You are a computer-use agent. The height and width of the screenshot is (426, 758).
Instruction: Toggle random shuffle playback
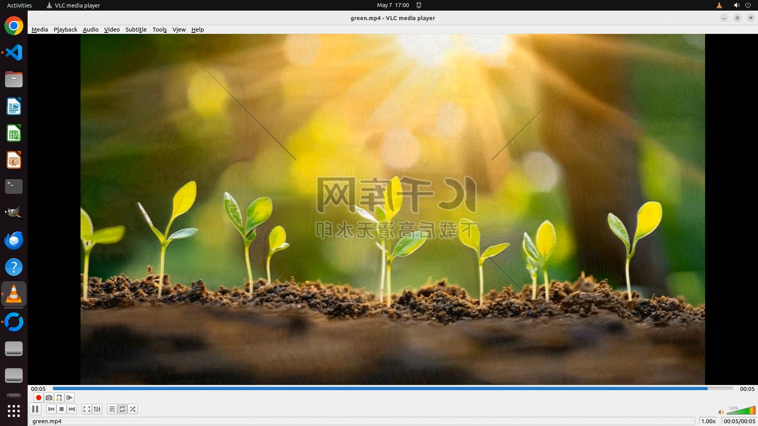(x=133, y=409)
